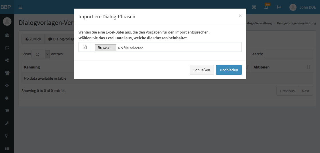Image resolution: width=320 pixels, height=153 pixels.
Task: Open the entries count dropdown showing 10
Action: click(41, 54)
